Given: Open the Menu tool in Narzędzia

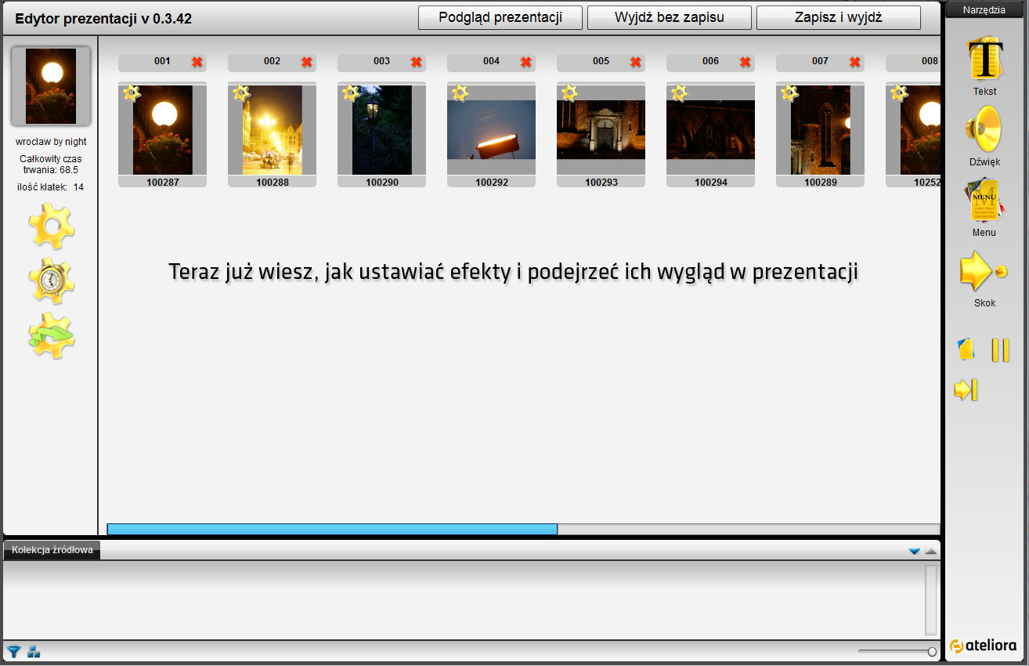Looking at the screenshot, I should pos(984,201).
